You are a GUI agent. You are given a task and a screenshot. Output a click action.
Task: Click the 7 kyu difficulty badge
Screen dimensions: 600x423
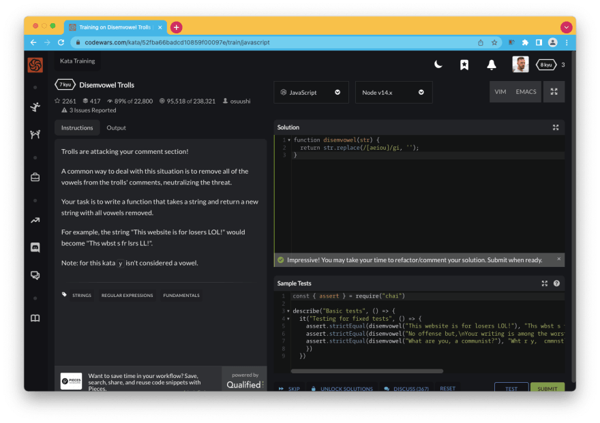tap(65, 84)
